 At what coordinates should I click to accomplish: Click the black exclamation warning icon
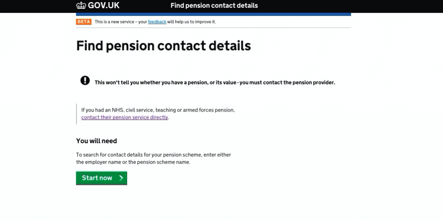(85, 80)
